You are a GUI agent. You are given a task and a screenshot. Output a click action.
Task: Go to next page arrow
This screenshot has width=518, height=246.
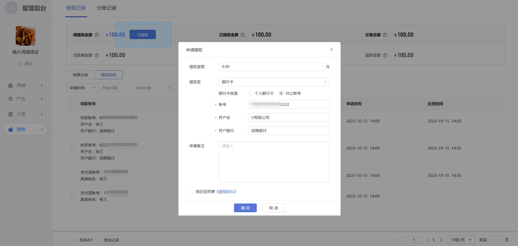click(x=441, y=240)
